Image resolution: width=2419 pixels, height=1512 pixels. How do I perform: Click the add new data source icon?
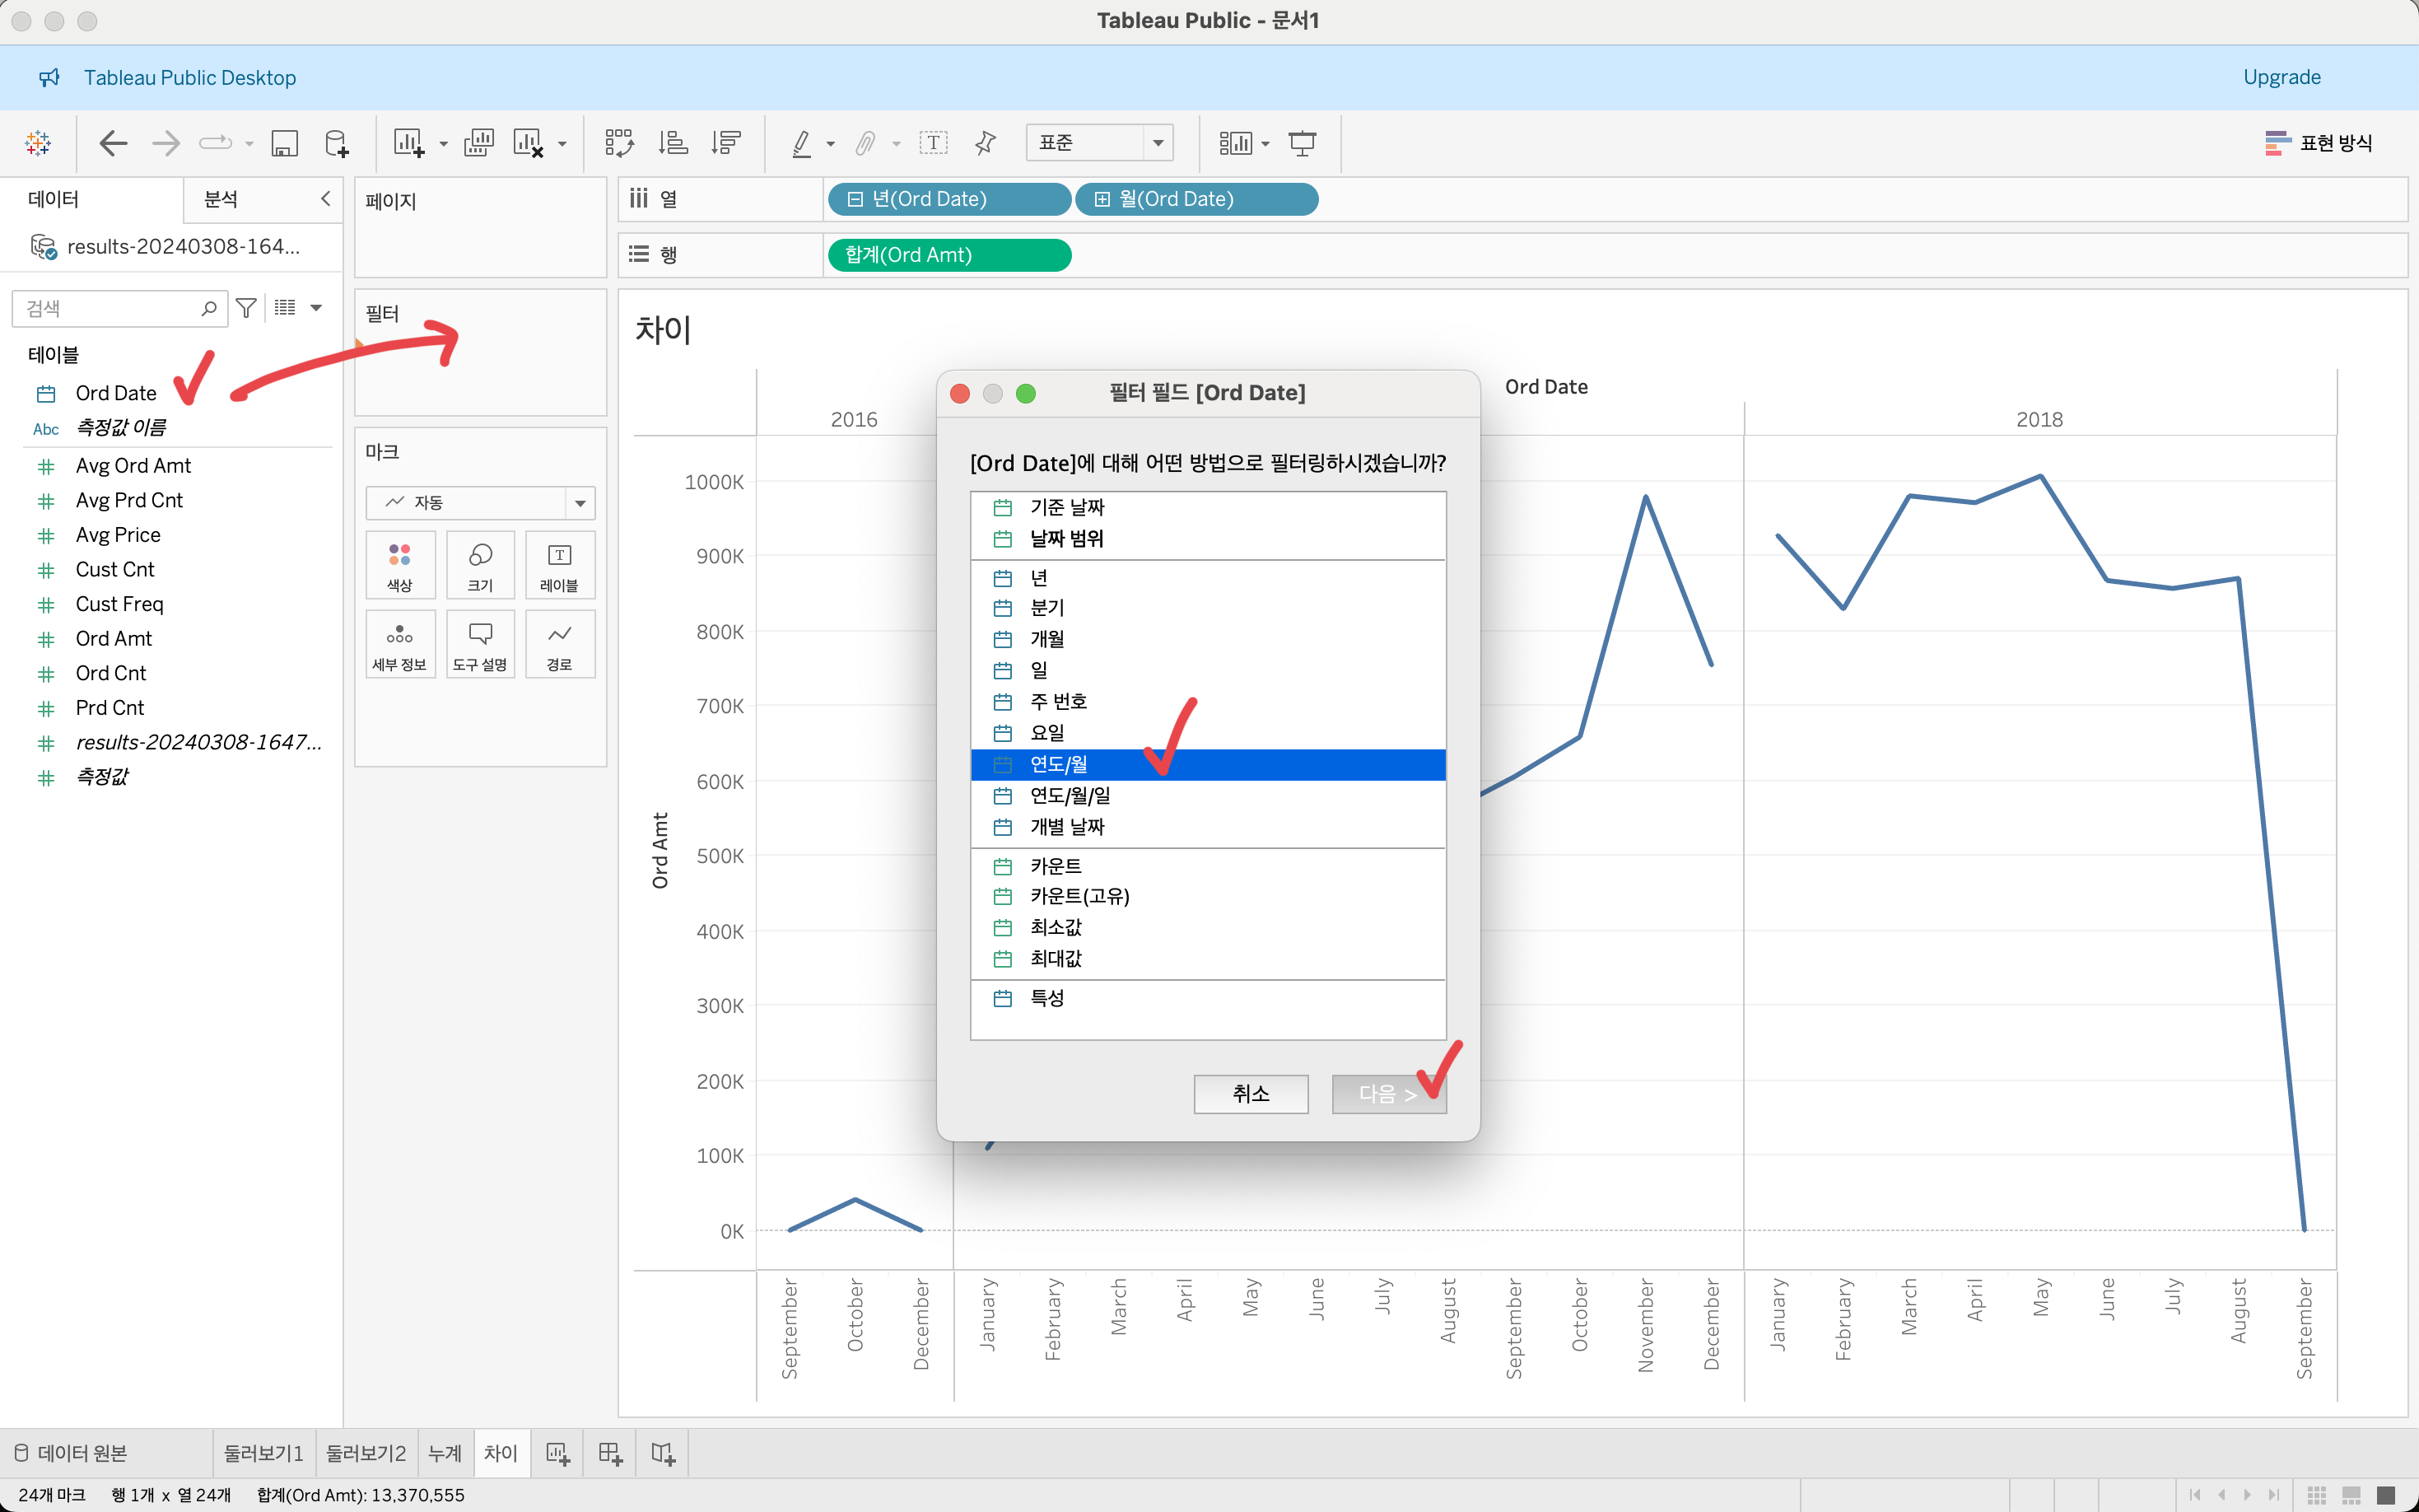point(337,143)
